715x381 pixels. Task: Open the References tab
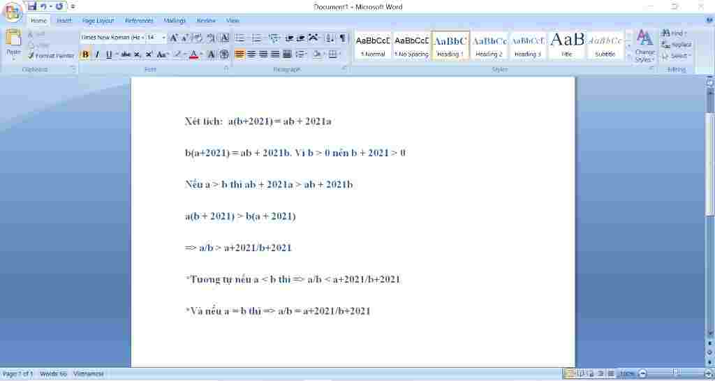click(x=139, y=21)
